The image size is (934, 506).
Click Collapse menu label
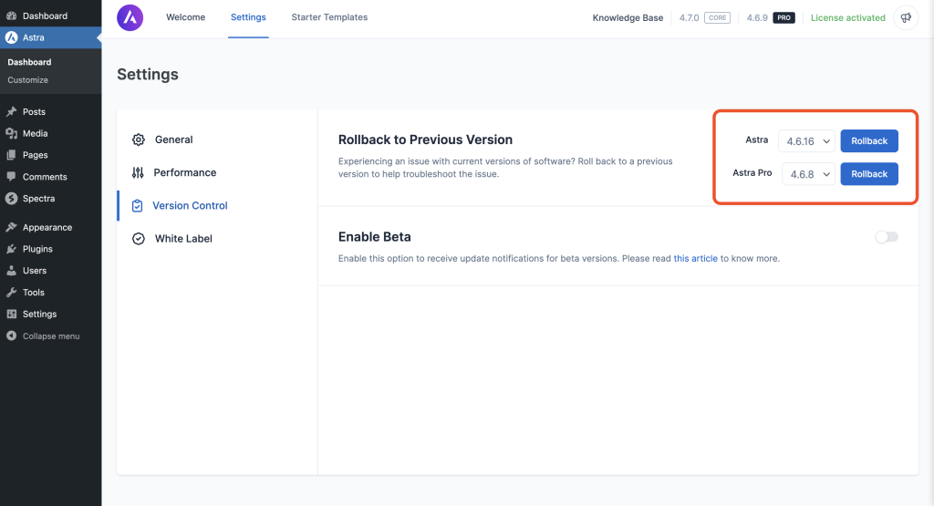point(51,336)
